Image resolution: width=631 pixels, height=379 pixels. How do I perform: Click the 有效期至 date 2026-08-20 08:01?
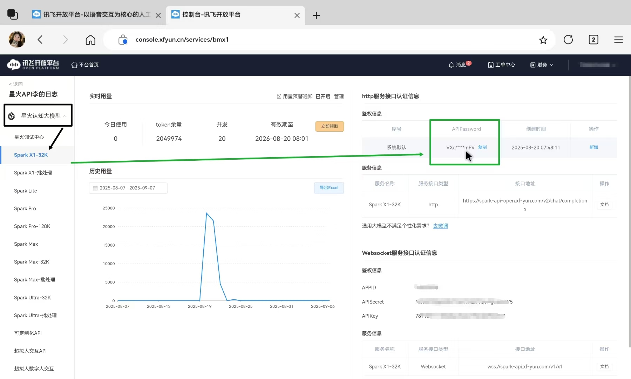[x=281, y=139]
